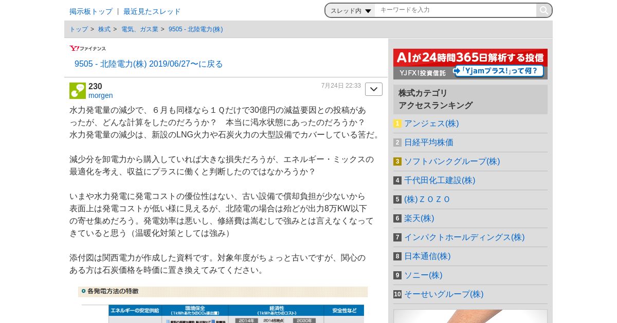Click the 株式 breadcrumb
This screenshot has height=323, width=617.
104,29
